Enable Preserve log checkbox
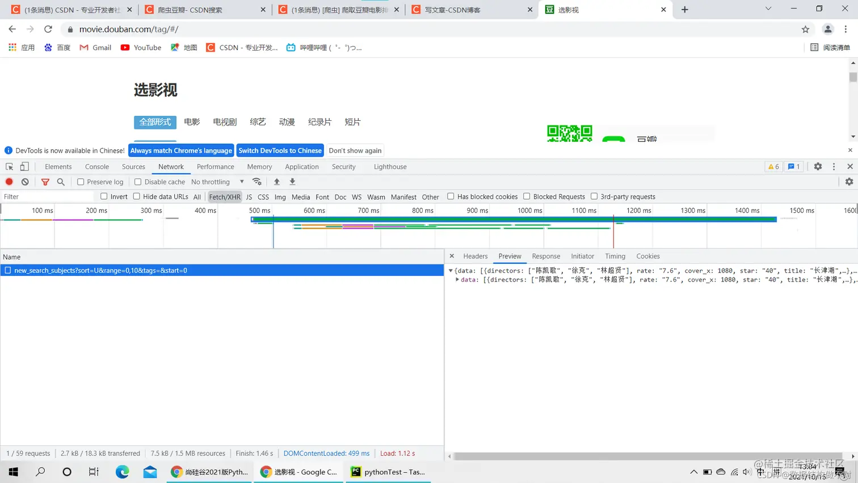 [81, 182]
